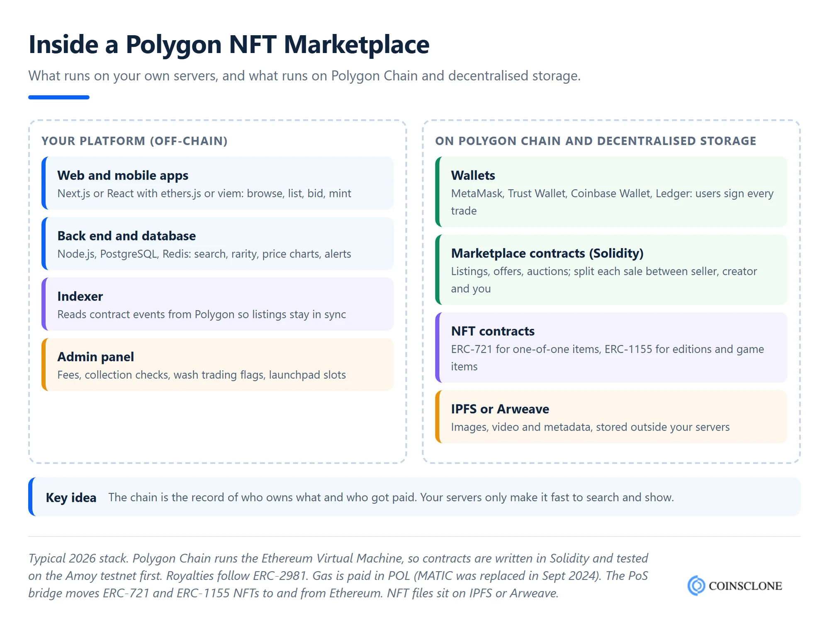Click 'Fees, collection checks, wash trading flags' text
This screenshot has height=623, width=829.
pyautogui.click(x=202, y=375)
